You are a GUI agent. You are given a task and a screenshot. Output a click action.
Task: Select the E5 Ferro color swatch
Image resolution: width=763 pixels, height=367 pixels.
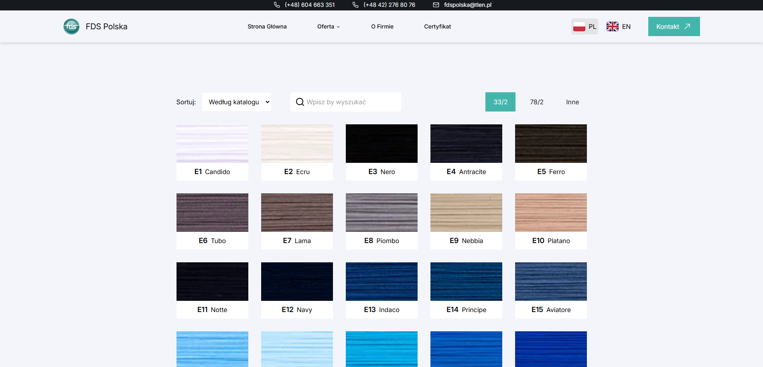pos(551,152)
